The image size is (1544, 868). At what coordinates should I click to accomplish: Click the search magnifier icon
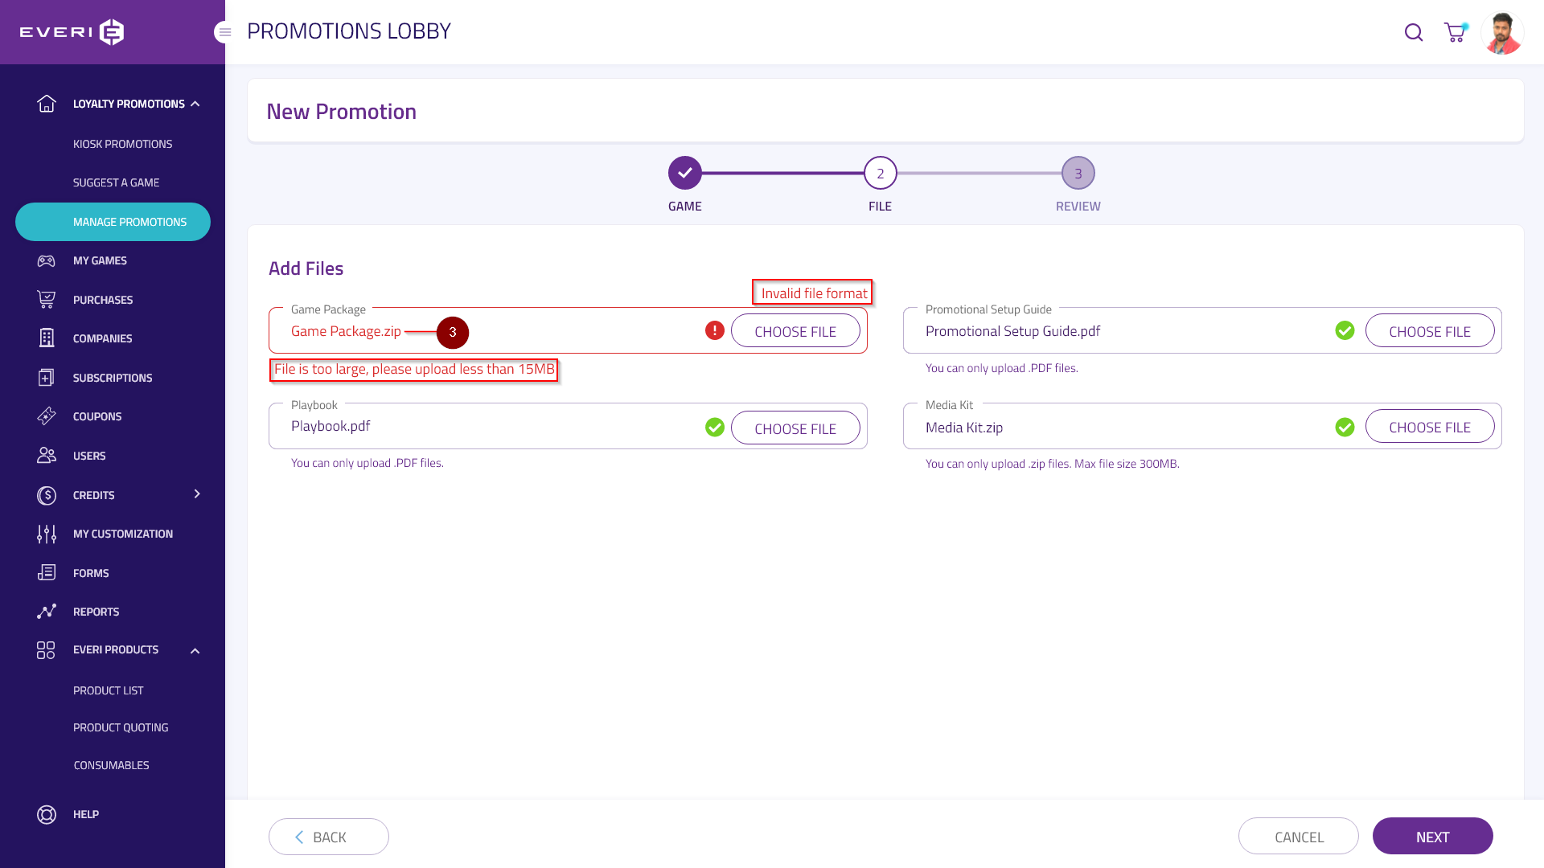(1413, 32)
